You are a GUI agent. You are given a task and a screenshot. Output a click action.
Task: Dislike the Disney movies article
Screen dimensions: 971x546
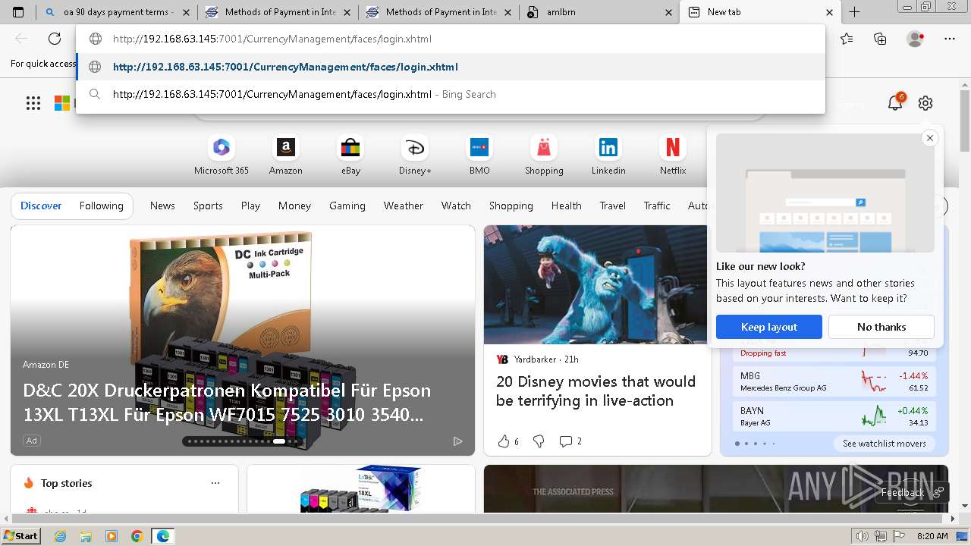(539, 441)
